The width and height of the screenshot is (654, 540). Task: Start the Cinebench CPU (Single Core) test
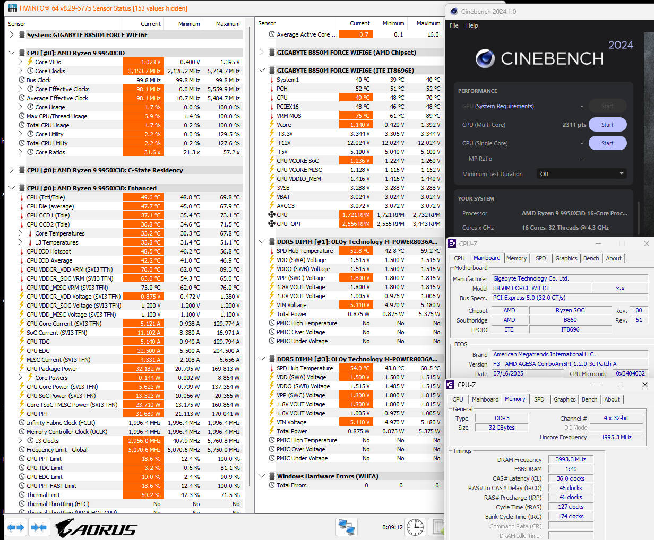(x=607, y=143)
